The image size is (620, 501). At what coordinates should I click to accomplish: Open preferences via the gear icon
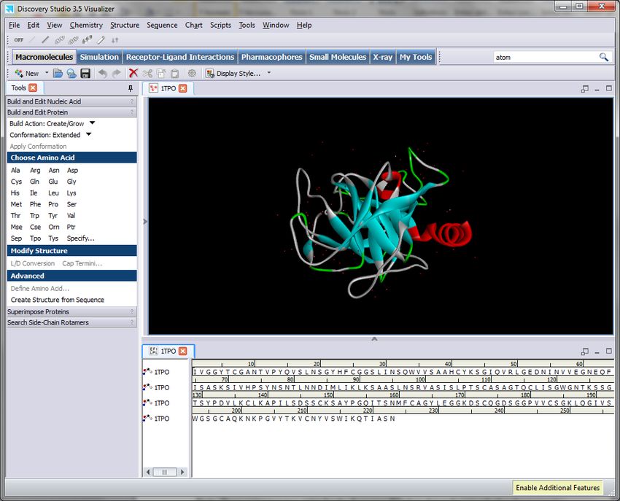tap(192, 74)
